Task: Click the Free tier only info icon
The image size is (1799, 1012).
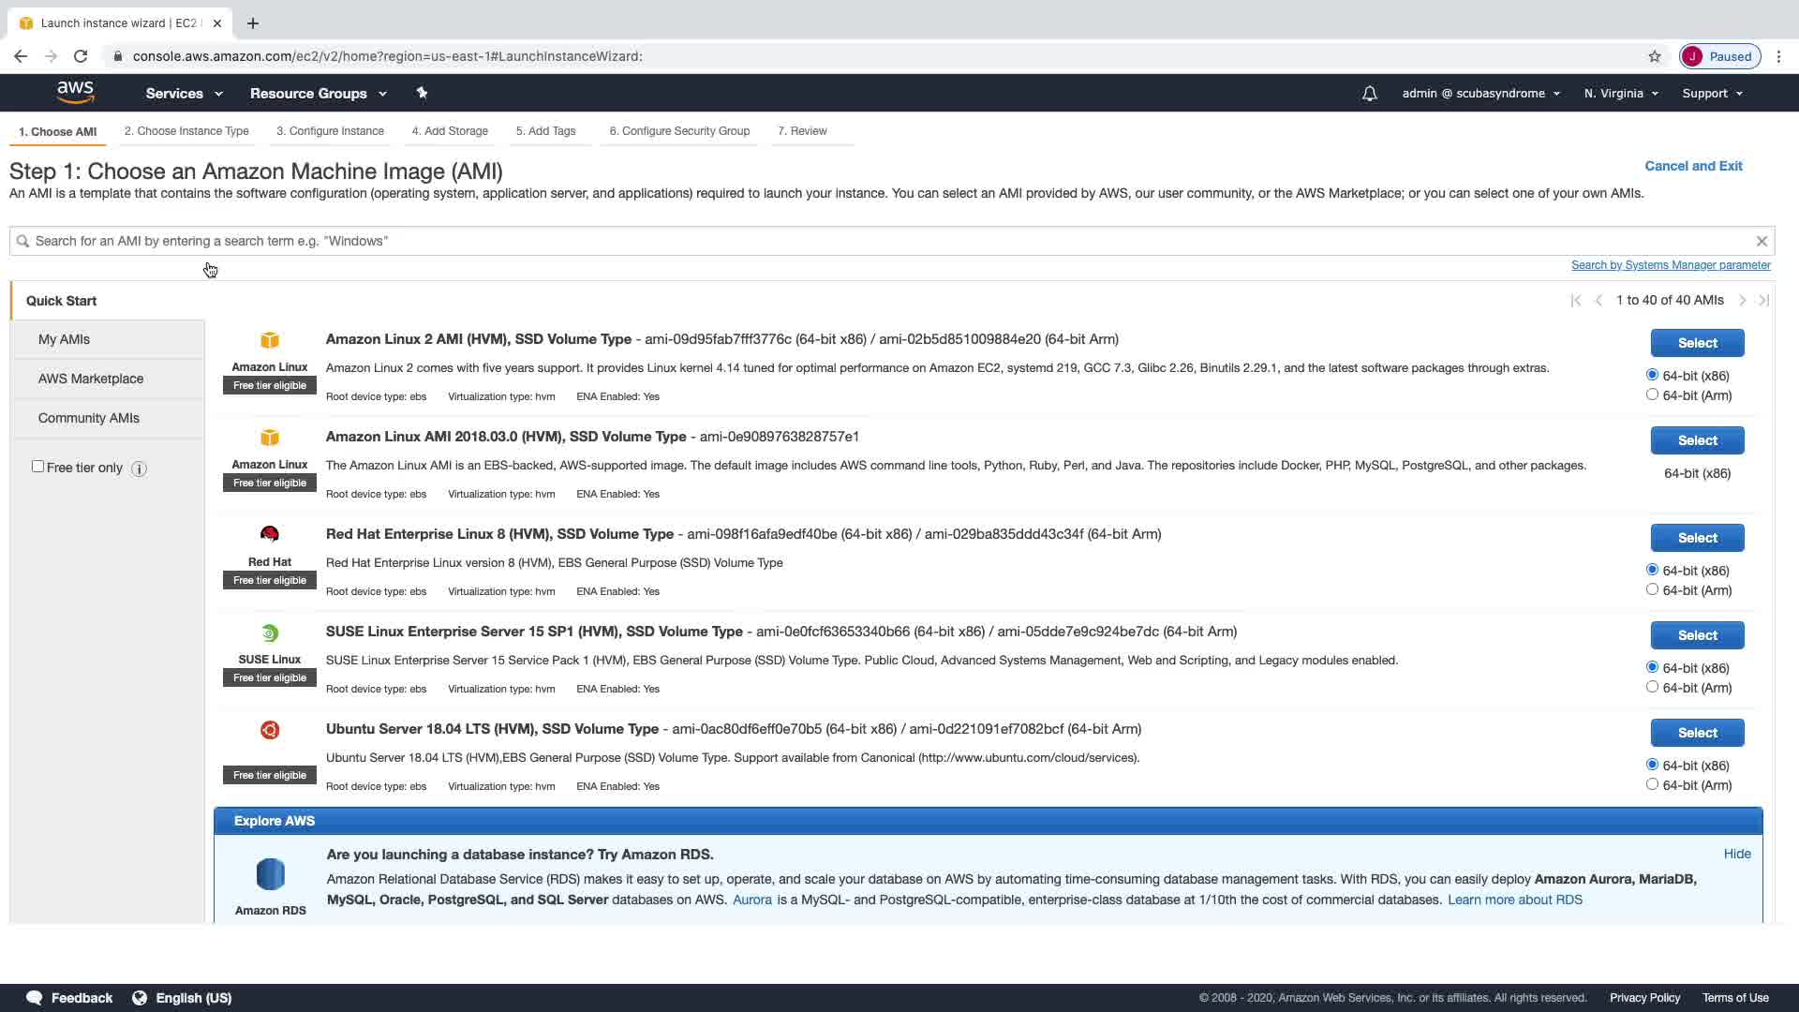Action: [x=139, y=469]
